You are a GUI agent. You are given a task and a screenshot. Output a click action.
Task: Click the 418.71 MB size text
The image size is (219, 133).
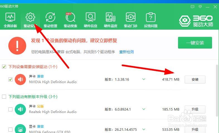point(171,80)
